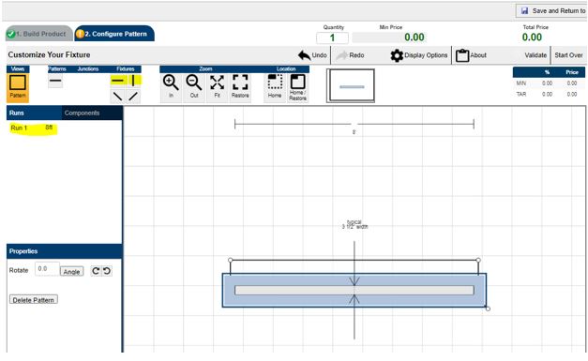588x361 pixels.
Task: Click the pattern preview thumbnail
Action: point(351,85)
